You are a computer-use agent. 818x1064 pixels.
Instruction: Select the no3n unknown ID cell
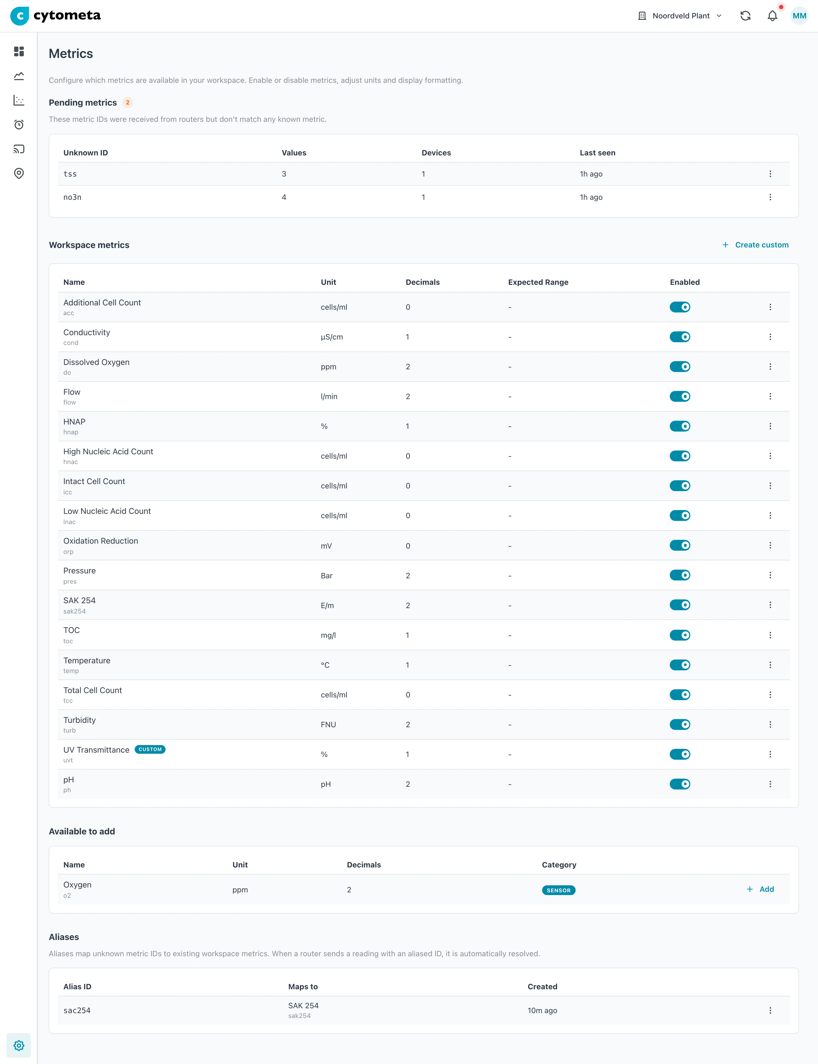[72, 197]
